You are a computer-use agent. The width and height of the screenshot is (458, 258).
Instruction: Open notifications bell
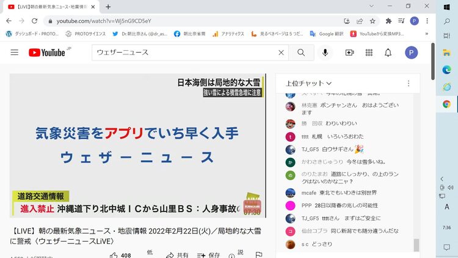tap(388, 53)
